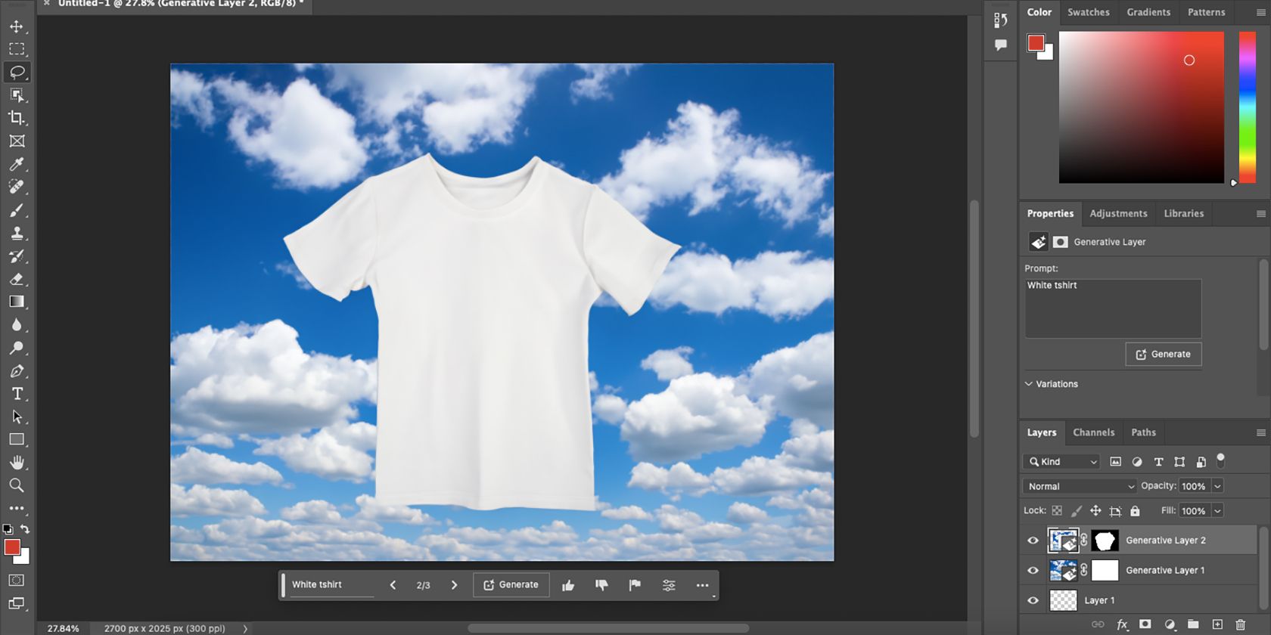The height and width of the screenshot is (635, 1271).
Task: Click the thumbs down icon
Action: 601,585
